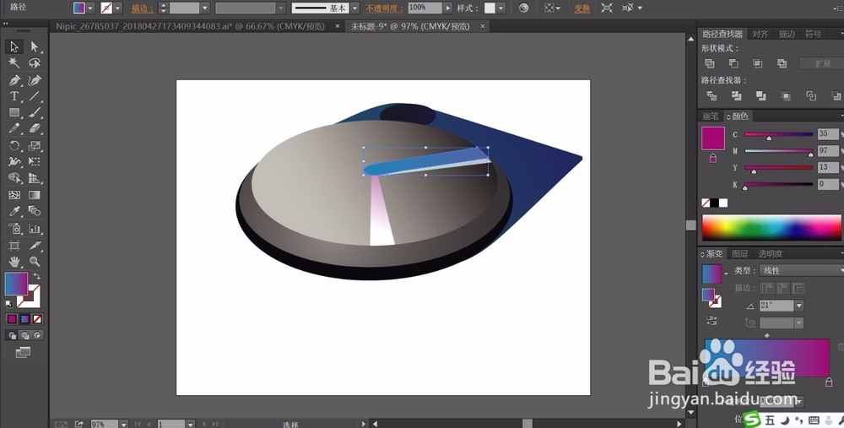Image resolution: width=844 pixels, height=428 pixels.
Task: Toggle gradient mode below fill swatch
Action: coord(24,319)
